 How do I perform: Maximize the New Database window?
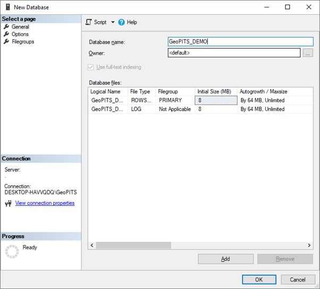288,7
